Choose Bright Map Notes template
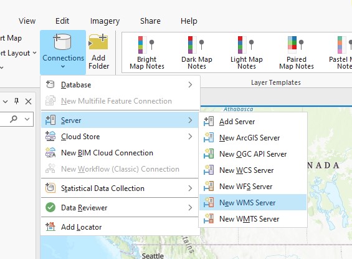 click(147, 52)
